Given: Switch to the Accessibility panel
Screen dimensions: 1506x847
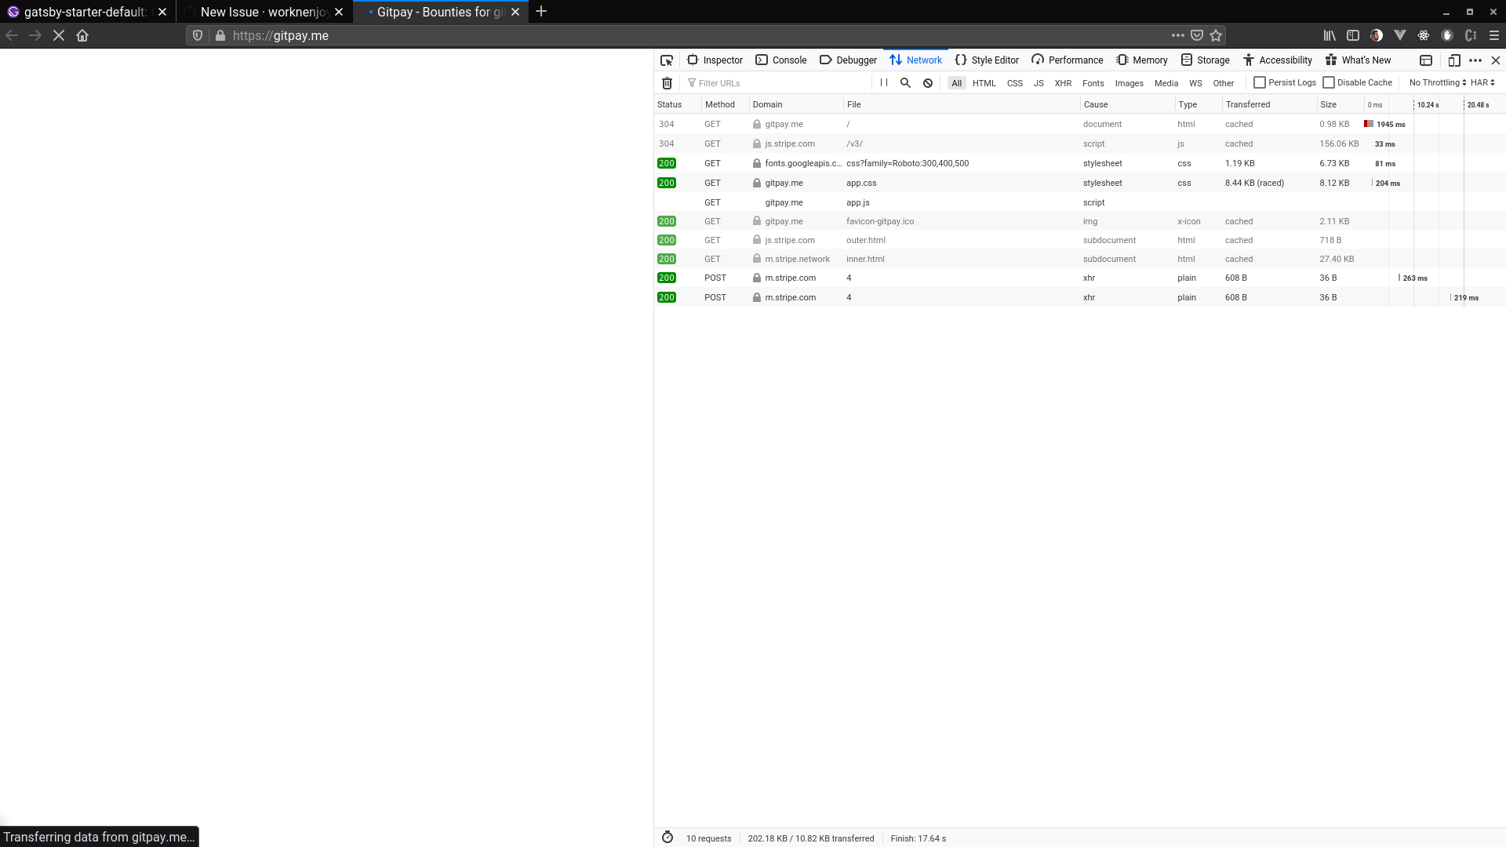Looking at the screenshot, I should [1278, 60].
